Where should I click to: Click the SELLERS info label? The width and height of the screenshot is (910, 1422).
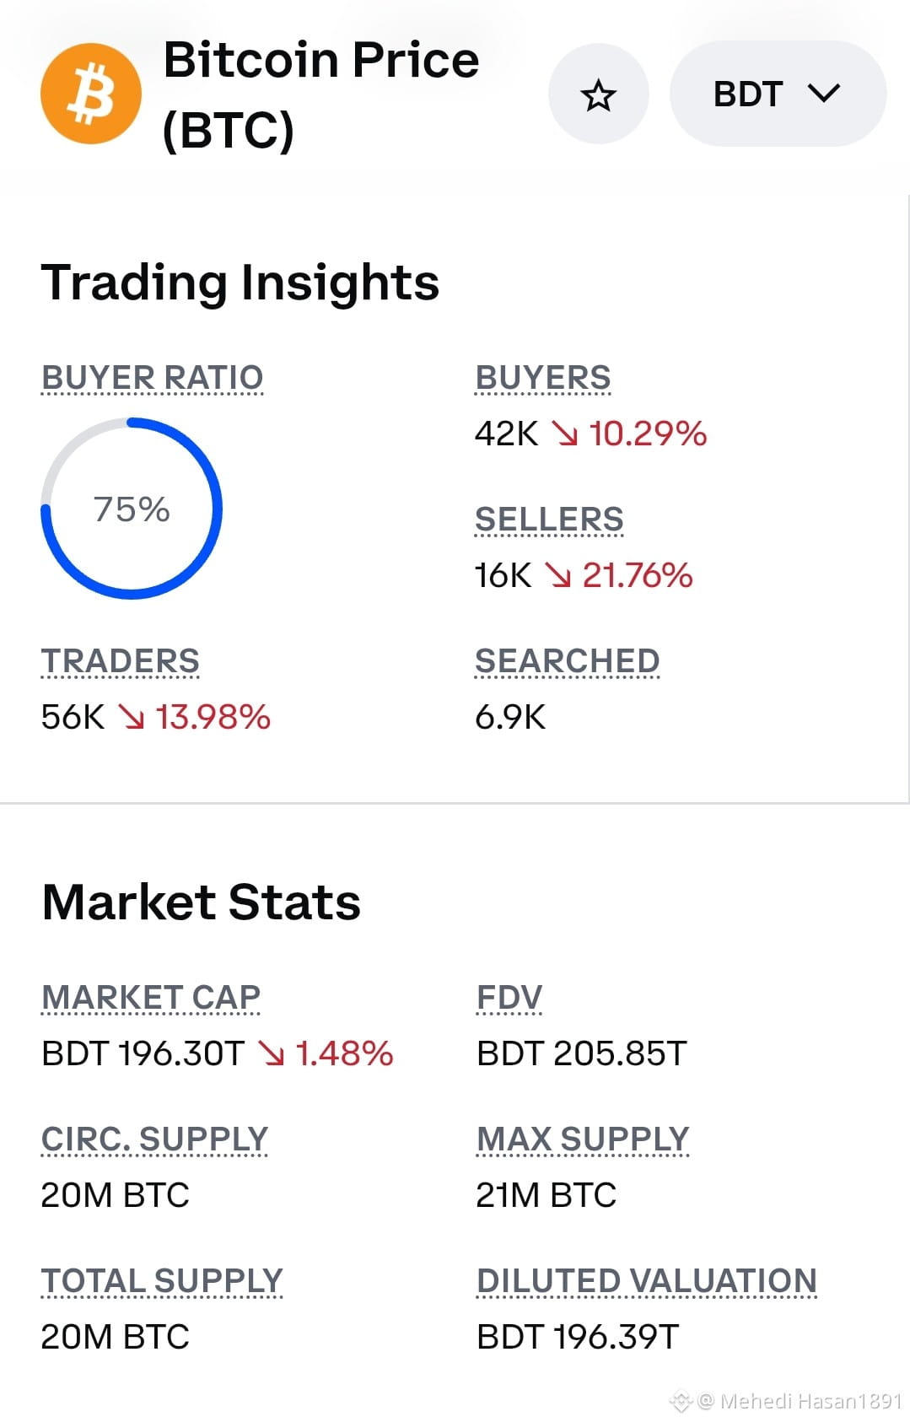point(550,520)
